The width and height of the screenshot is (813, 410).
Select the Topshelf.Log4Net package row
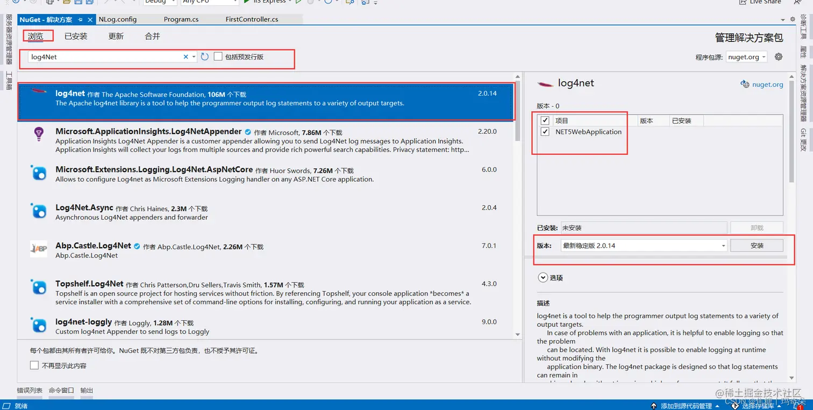pos(266,293)
